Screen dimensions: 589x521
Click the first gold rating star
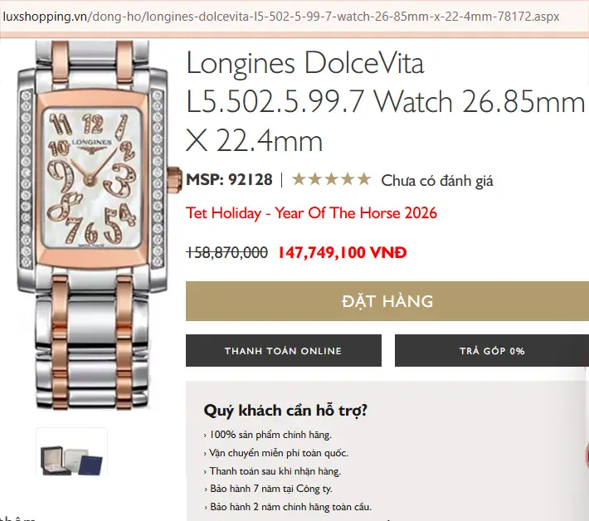tap(299, 179)
